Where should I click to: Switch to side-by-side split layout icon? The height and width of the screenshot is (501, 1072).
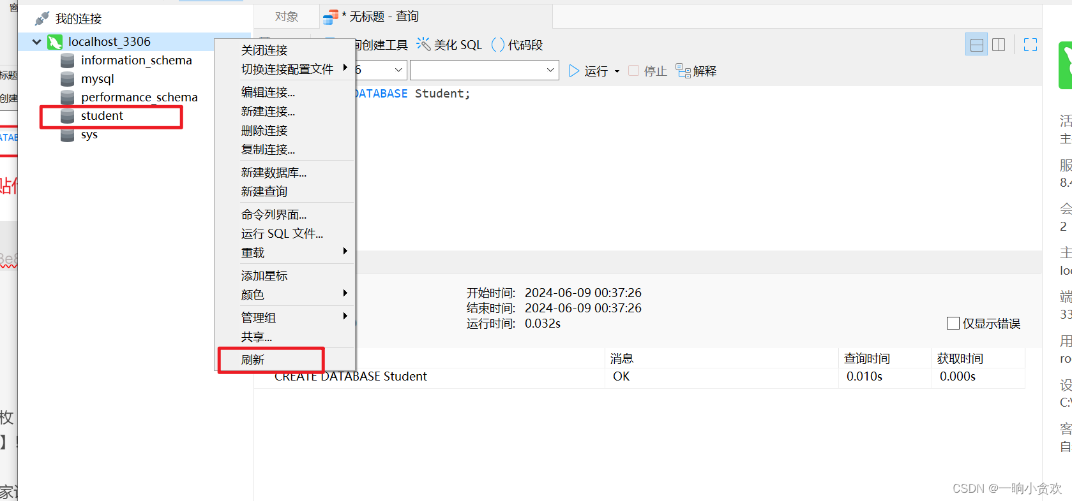coord(999,45)
